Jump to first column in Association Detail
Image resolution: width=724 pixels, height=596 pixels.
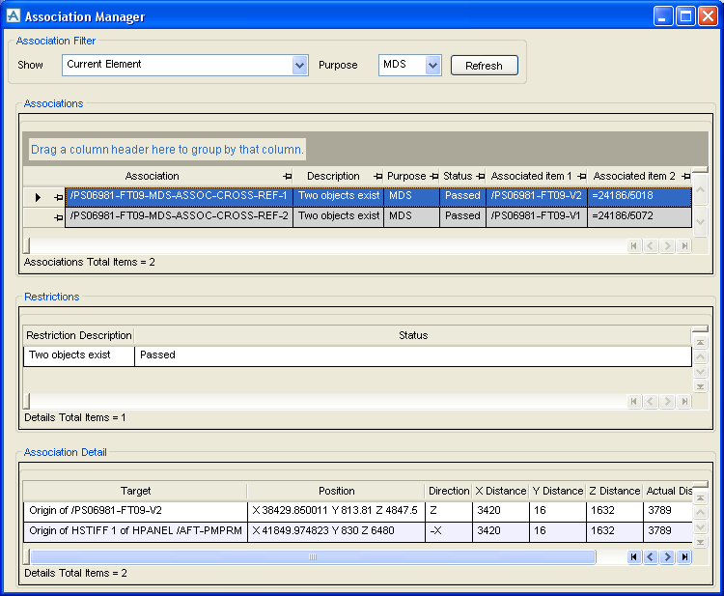coord(634,557)
